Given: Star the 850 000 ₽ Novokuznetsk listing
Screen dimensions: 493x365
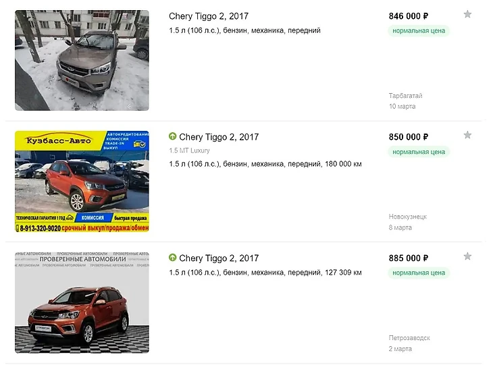Looking at the screenshot, I should tap(467, 135).
